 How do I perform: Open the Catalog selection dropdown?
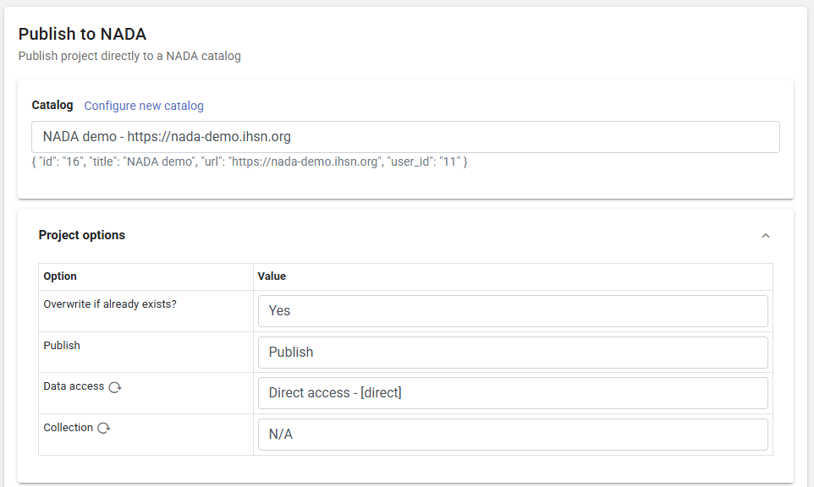[405, 137]
